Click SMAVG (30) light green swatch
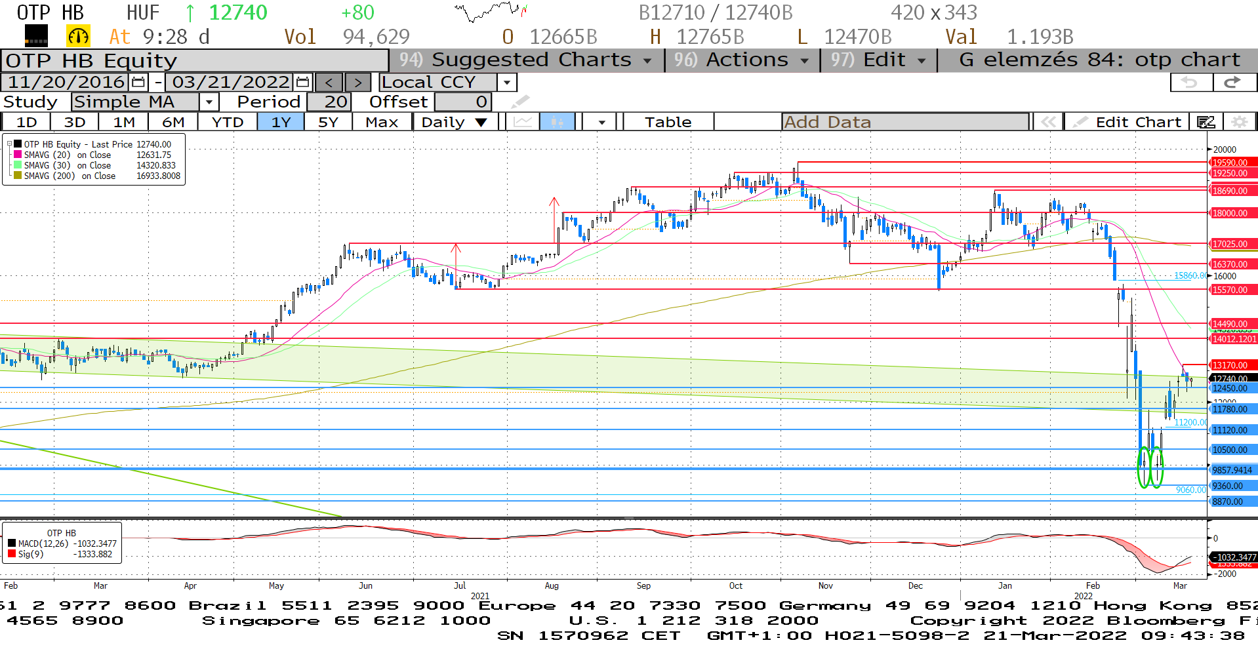This screenshot has height=672, width=1258. [18, 165]
